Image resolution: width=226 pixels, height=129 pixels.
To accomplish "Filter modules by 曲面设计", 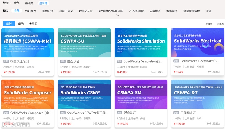I will 48,11.
